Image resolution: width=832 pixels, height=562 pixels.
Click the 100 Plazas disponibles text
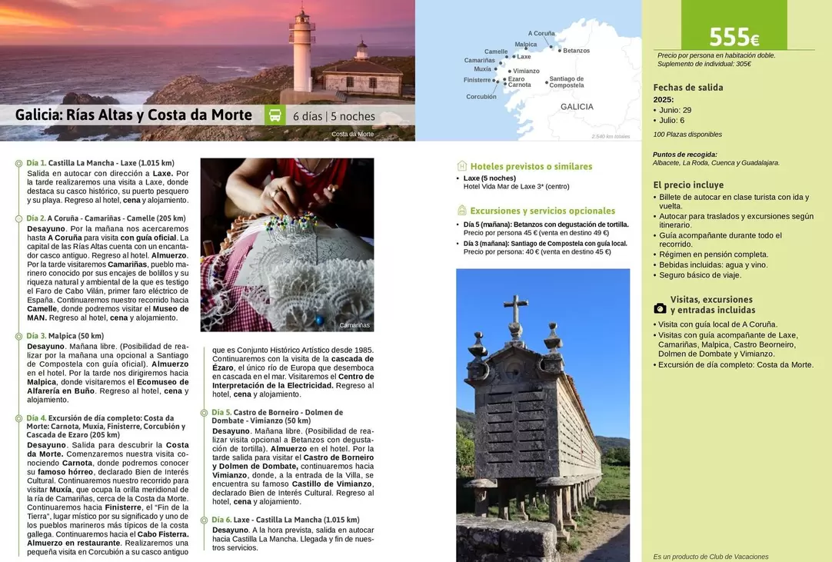pyautogui.click(x=687, y=135)
